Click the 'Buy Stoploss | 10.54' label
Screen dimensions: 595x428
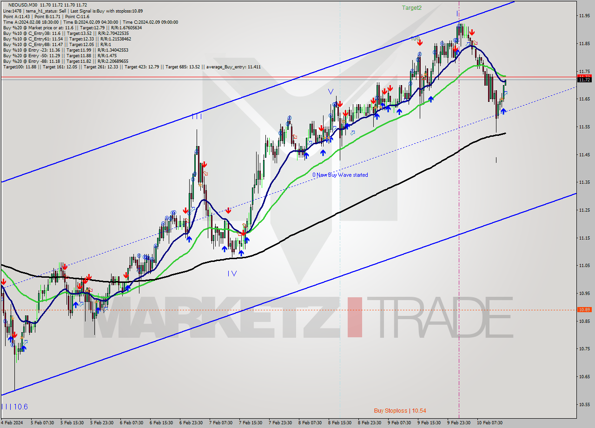tap(400, 410)
